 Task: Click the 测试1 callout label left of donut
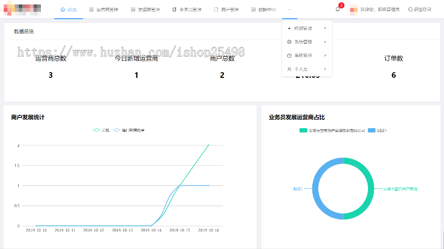coord(297,189)
